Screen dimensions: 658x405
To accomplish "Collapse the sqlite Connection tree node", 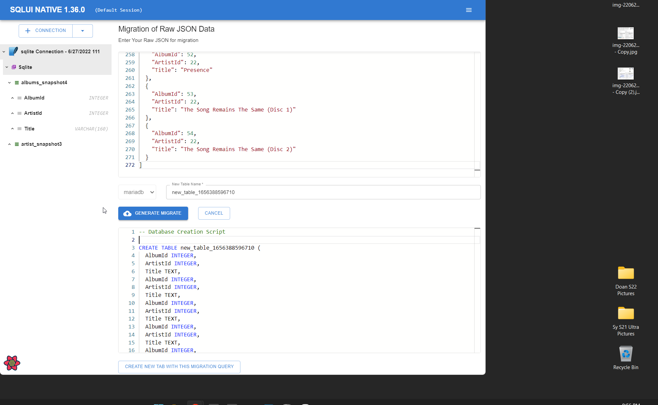I will coord(4,52).
